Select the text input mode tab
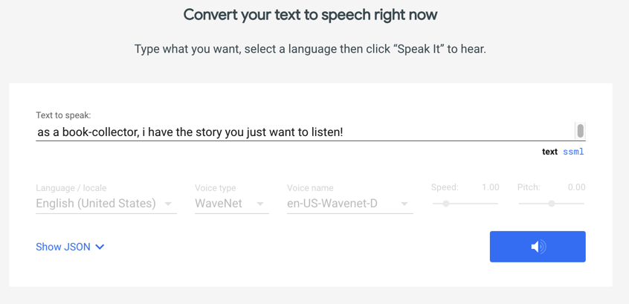Viewport: 629px width, 304px height. 549,152
